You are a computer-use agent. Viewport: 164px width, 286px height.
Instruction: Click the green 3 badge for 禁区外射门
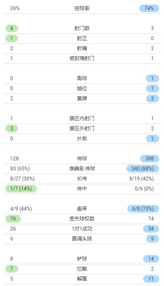(x=12, y=129)
